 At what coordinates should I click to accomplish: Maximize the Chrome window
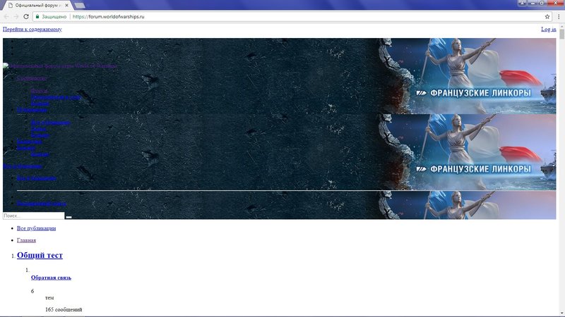coord(542,3)
